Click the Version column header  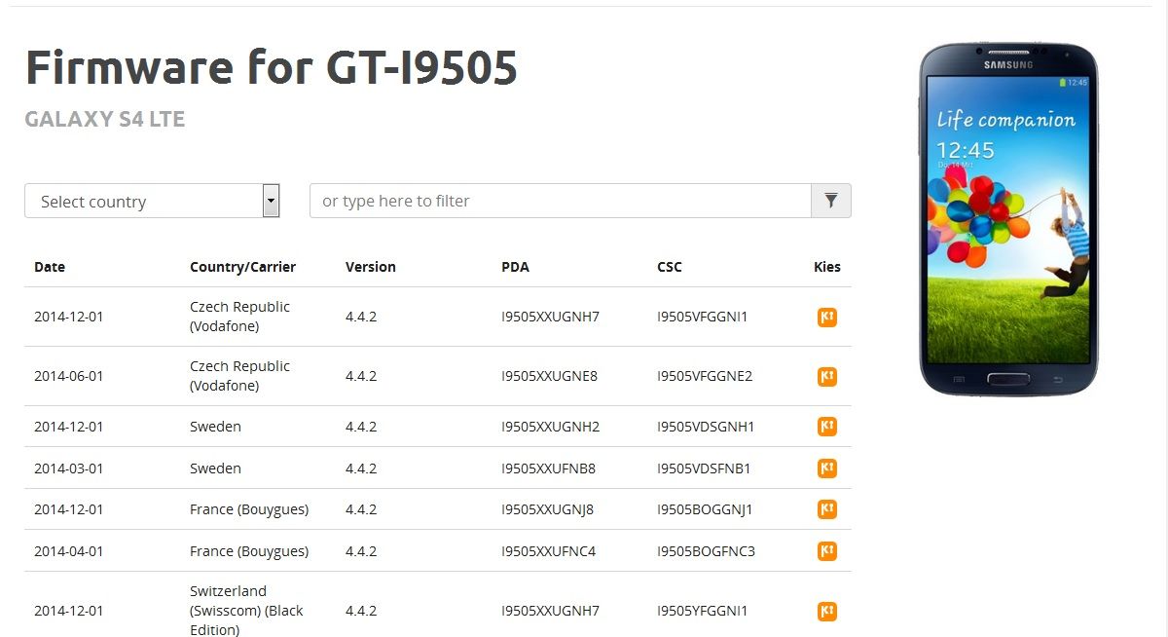coord(371,267)
